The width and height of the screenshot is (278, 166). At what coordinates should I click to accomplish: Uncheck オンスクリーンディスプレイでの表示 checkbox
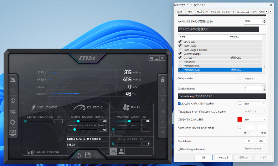click(179, 104)
